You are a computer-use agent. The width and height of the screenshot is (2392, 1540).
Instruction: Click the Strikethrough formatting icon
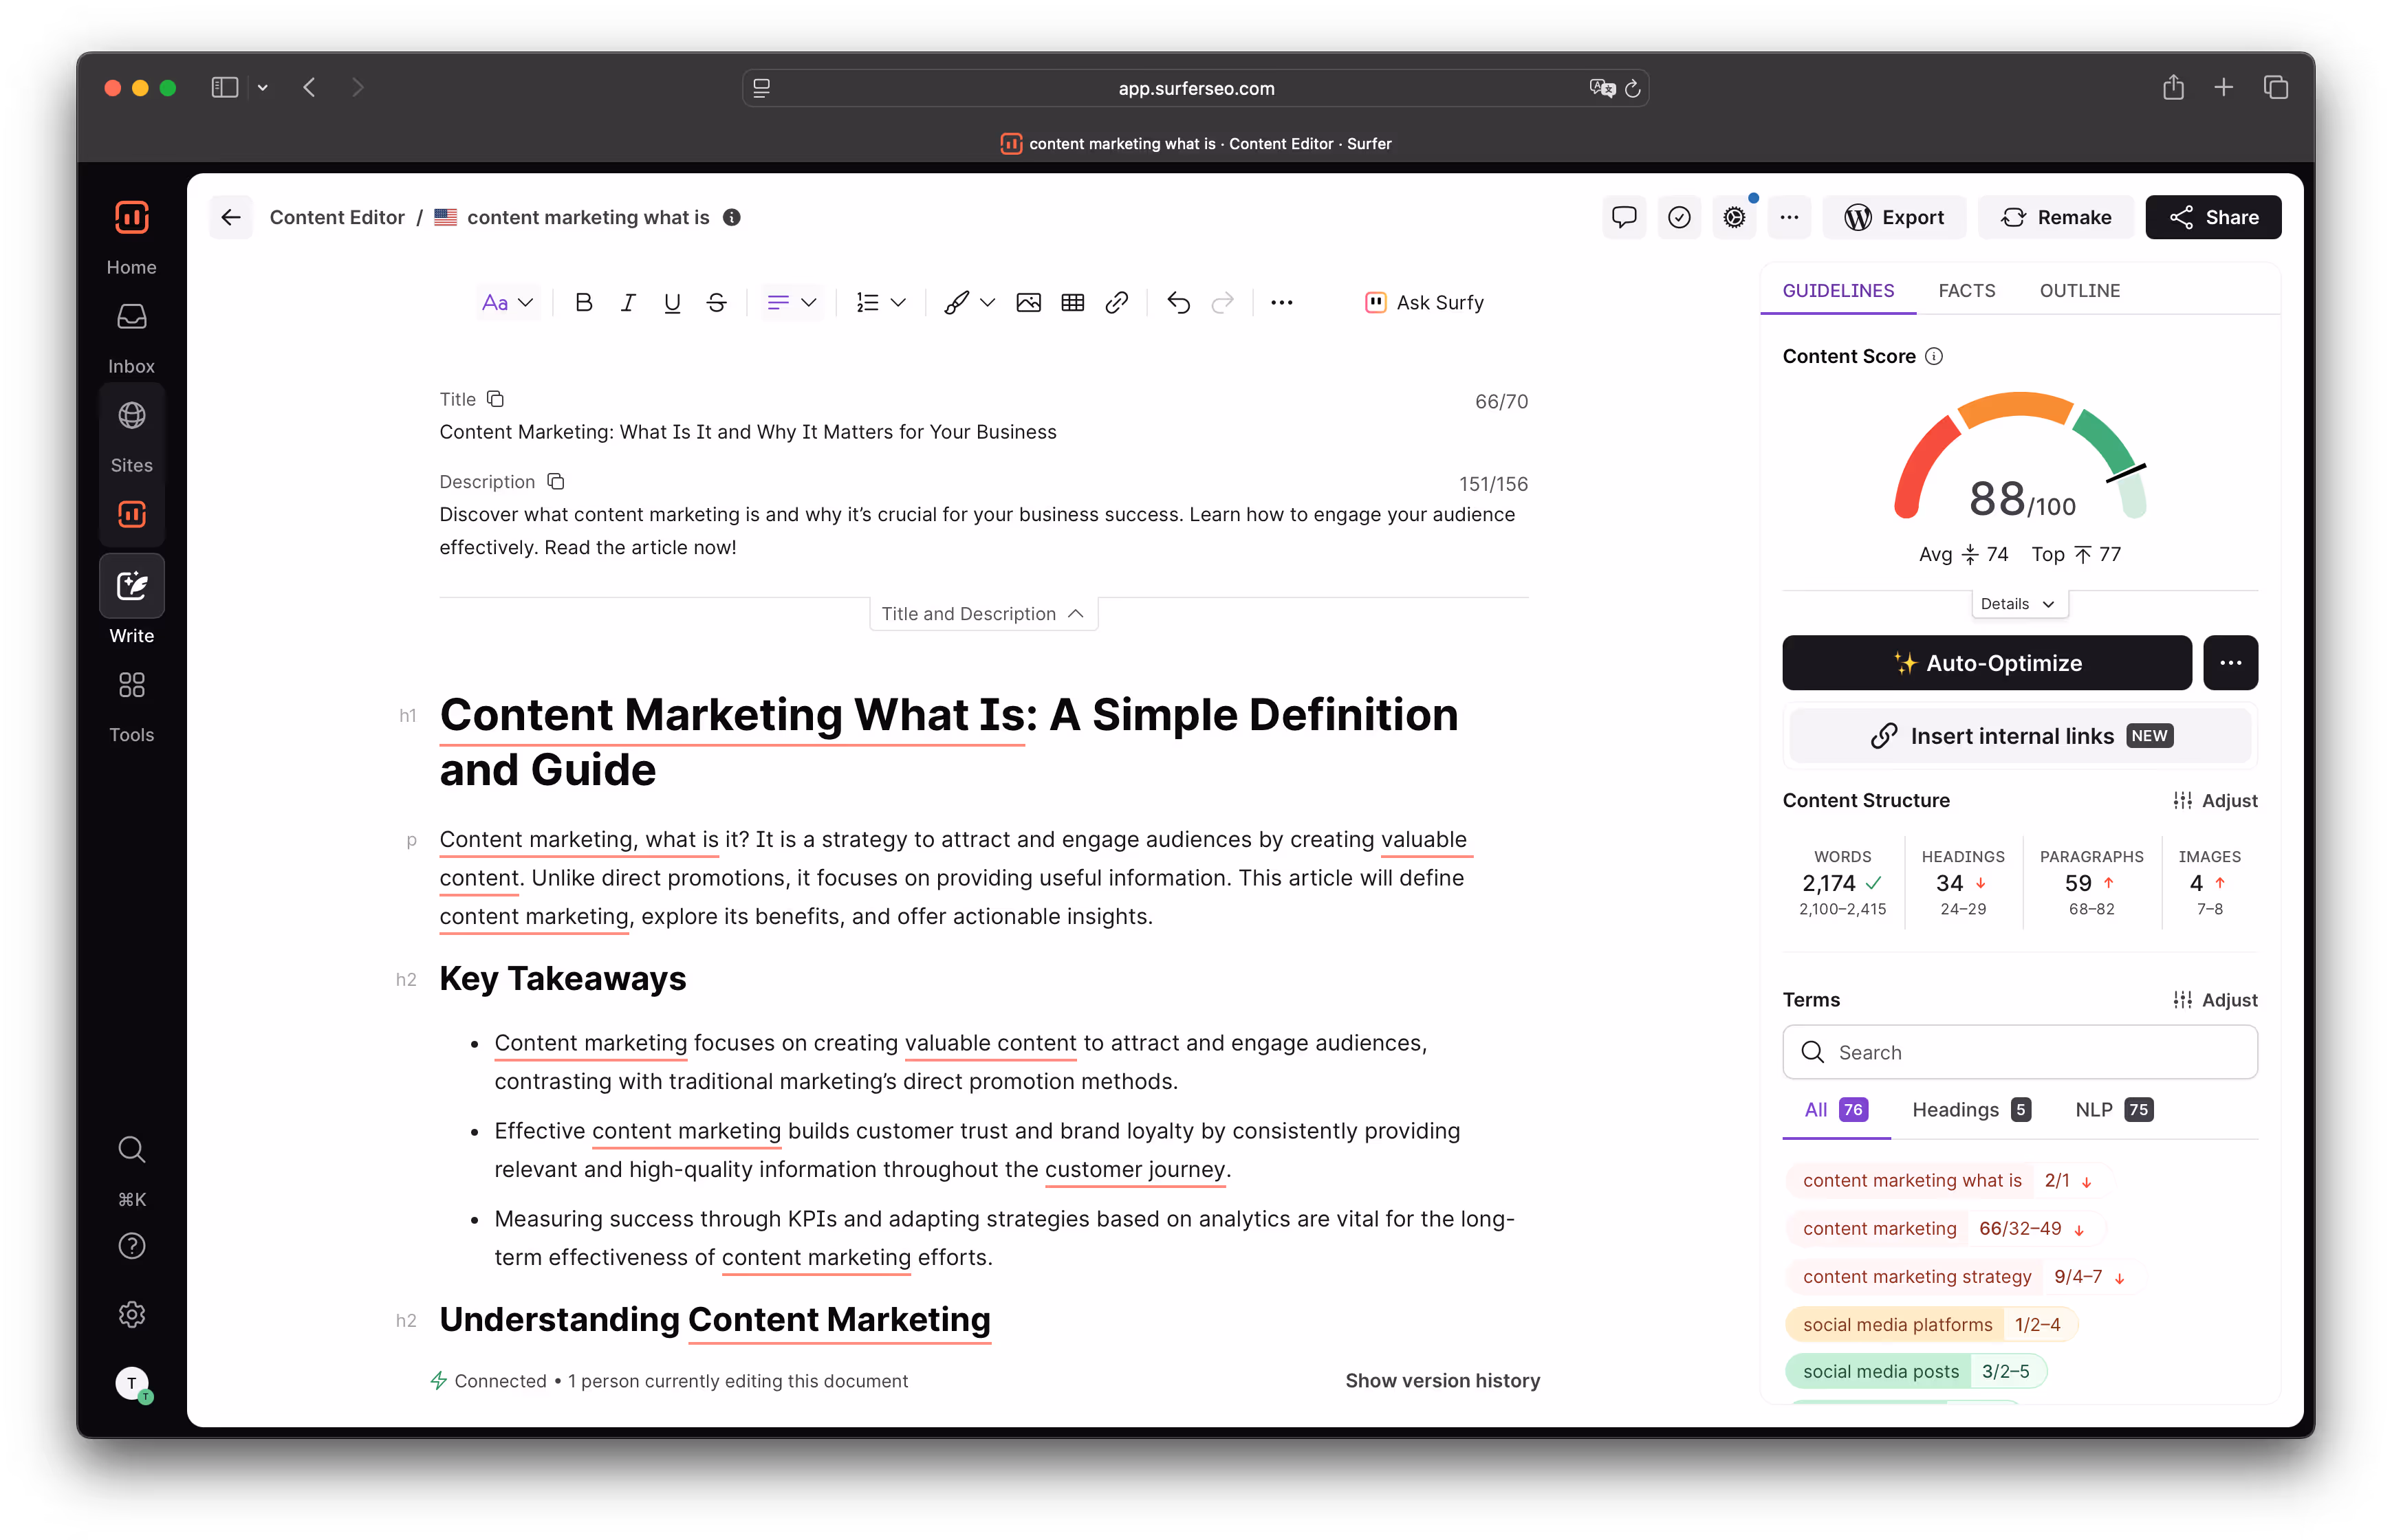[x=717, y=302]
